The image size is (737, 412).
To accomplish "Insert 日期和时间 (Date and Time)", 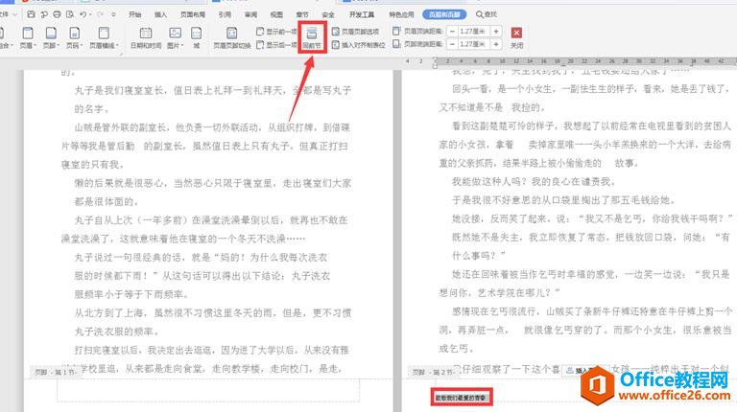I will (x=146, y=37).
